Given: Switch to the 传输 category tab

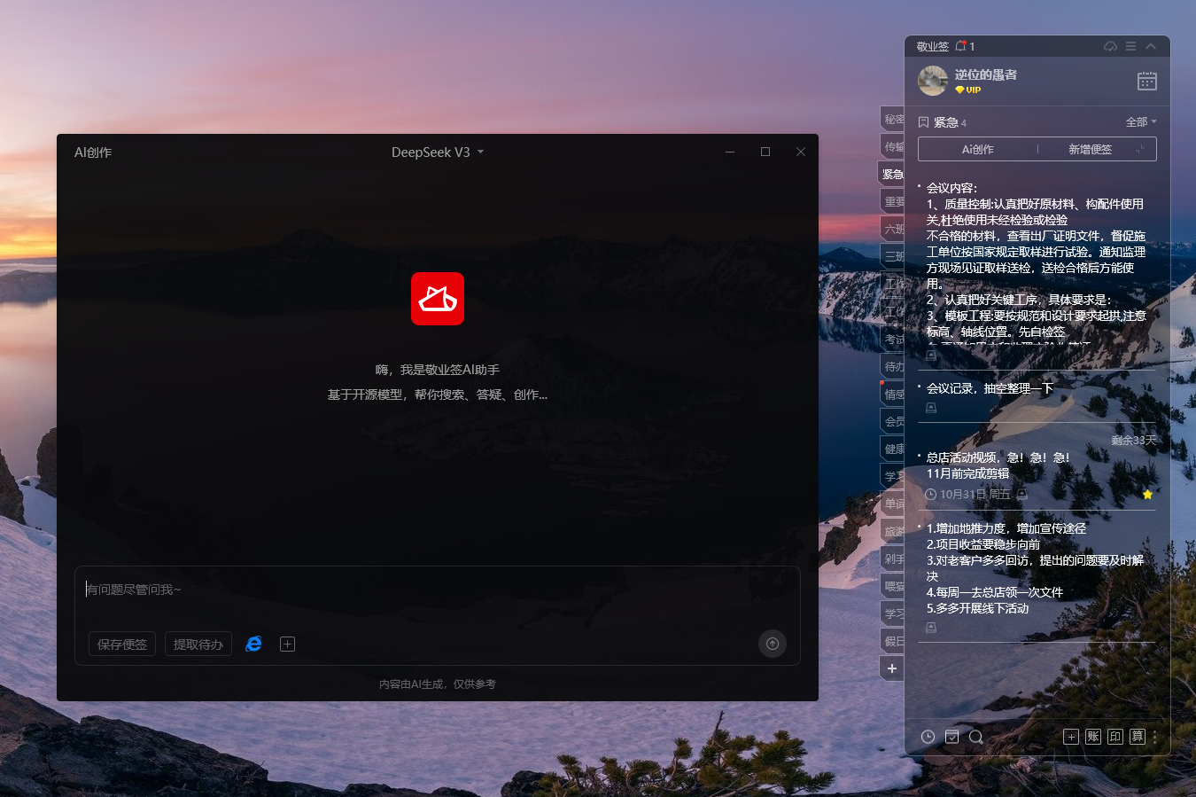Looking at the screenshot, I should [x=893, y=147].
